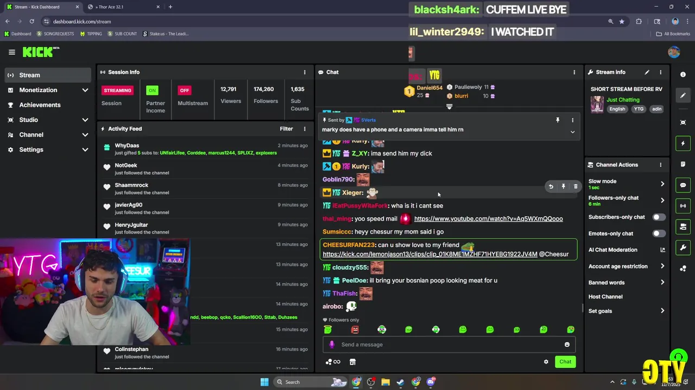The image size is (695, 390).
Task: Click Host Channel action
Action: tap(605, 297)
